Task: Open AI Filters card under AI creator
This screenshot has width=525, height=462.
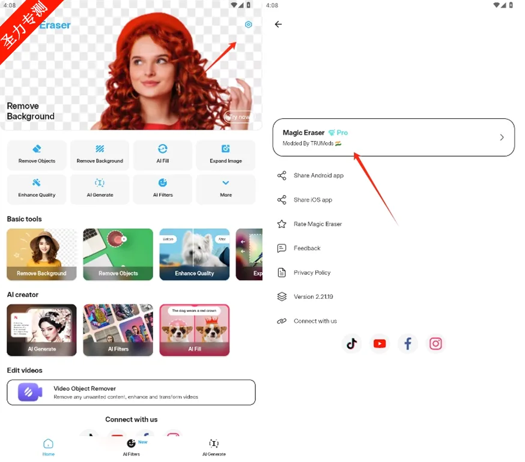Action: click(x=118, y=330)
